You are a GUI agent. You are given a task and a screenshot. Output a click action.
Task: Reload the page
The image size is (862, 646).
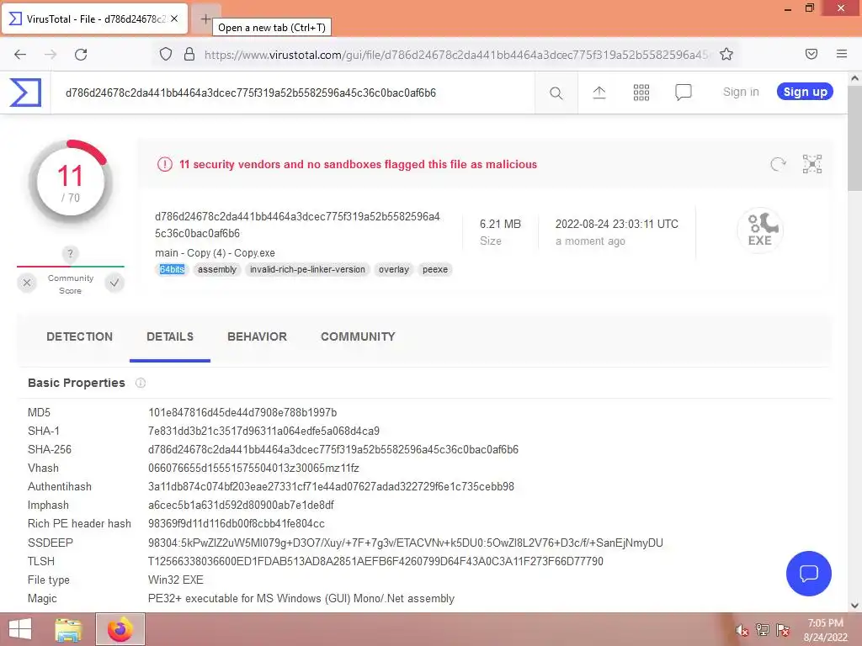click(81, 55)
